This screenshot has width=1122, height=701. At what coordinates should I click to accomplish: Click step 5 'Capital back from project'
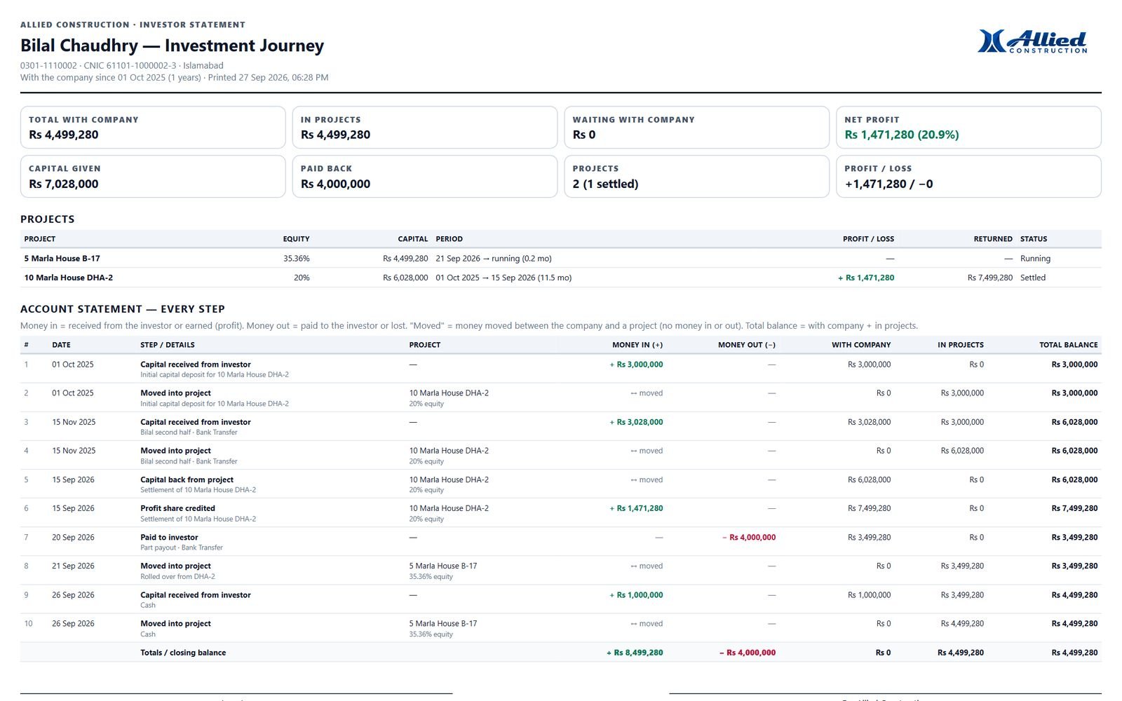[x=187, y=480]
